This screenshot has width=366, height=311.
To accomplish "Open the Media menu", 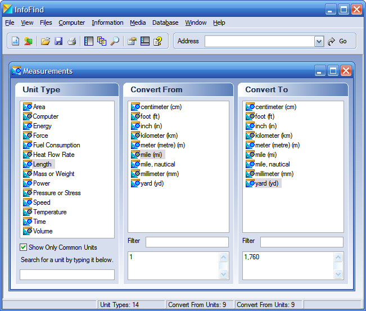I will [138, 22].
